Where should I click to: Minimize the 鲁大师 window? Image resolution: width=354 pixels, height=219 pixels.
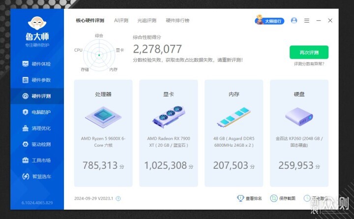(319, 21)
